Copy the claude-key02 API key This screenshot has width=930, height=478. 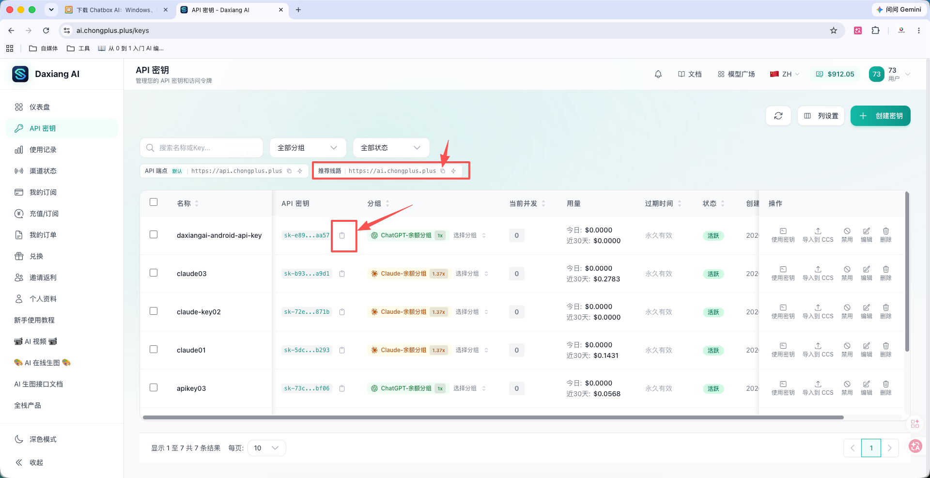tap(342, 312)
